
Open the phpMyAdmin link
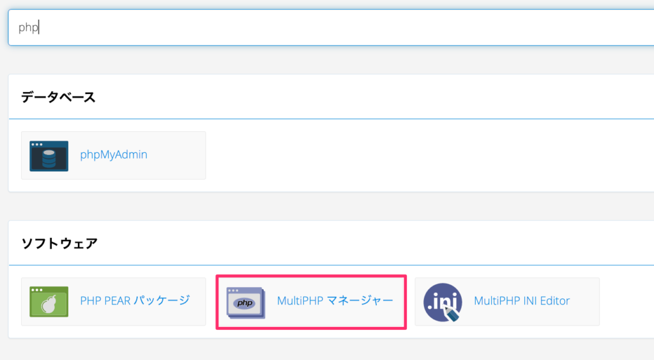pyautogui.click(x=114, y=155)
